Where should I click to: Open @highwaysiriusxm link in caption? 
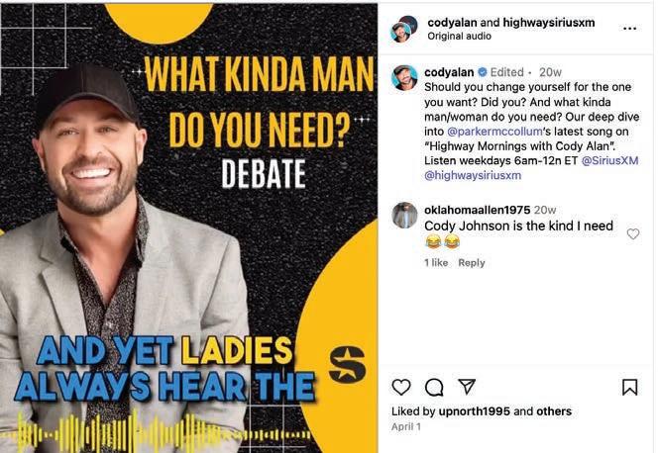[473, 175]
